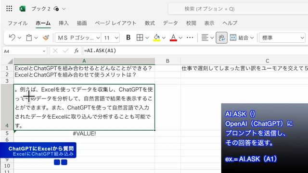The height and width of the screenshot is (173, 308).
Task: Select the cell containing #VALUE!
Action: click(x=84, y=134)
